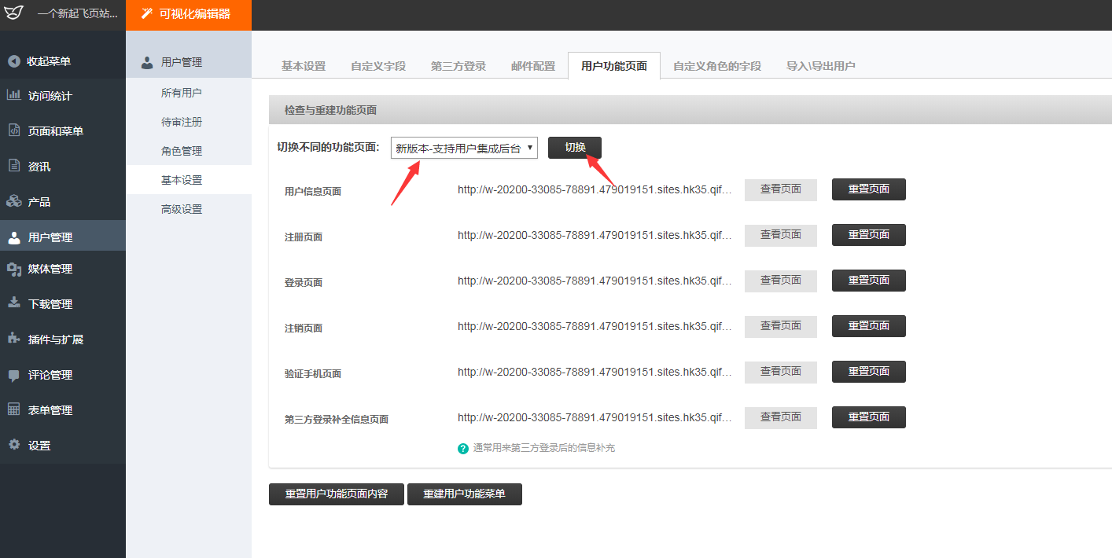This screenshot has width=1112, height=558.
Task: Click the Qifeiye logo icon
Action: pos(14,13)
